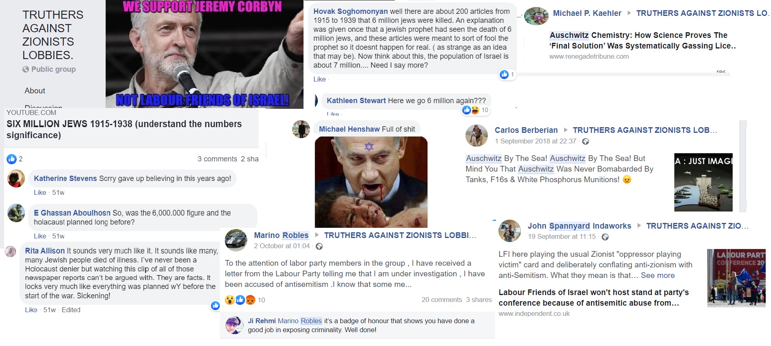Open Michael Henshaw's profile picture
The width and height of the screenshot is (771, 346).
tap(301, 129)
